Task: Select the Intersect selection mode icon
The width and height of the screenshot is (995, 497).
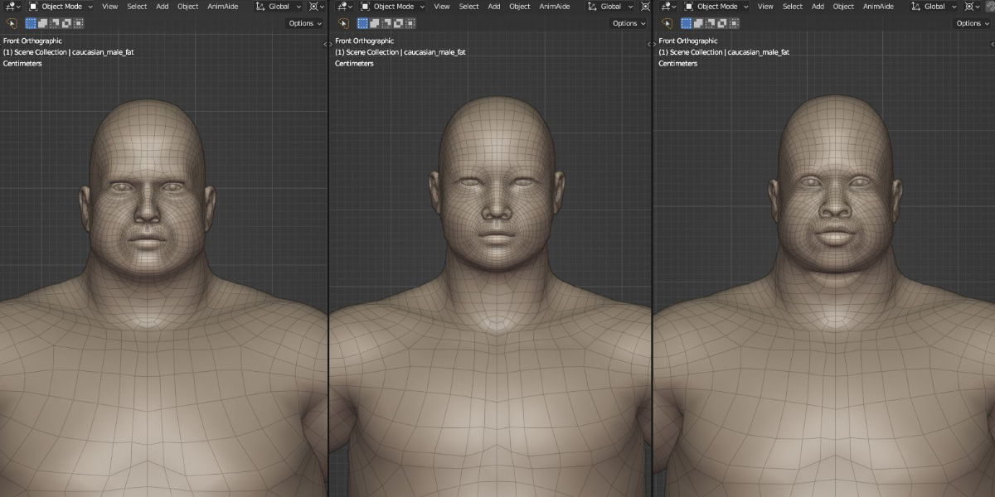Action: (x=79, y=23)
